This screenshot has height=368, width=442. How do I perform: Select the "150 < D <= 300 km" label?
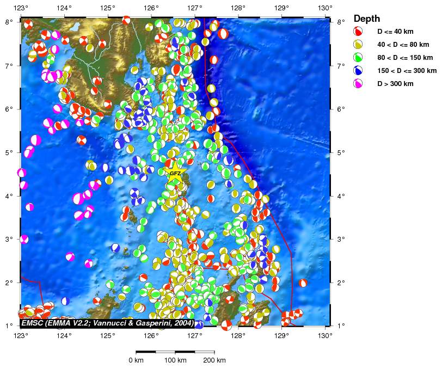407,71
